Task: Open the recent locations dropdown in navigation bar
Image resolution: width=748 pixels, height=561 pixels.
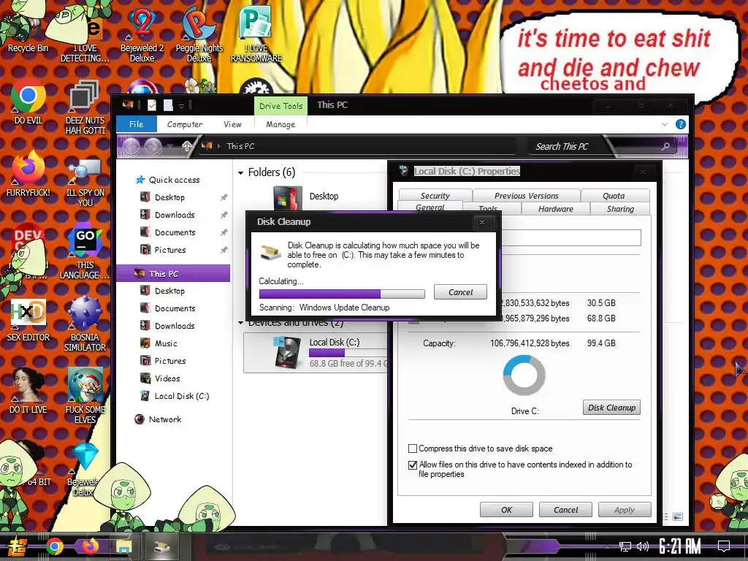Action: (169, 146)
